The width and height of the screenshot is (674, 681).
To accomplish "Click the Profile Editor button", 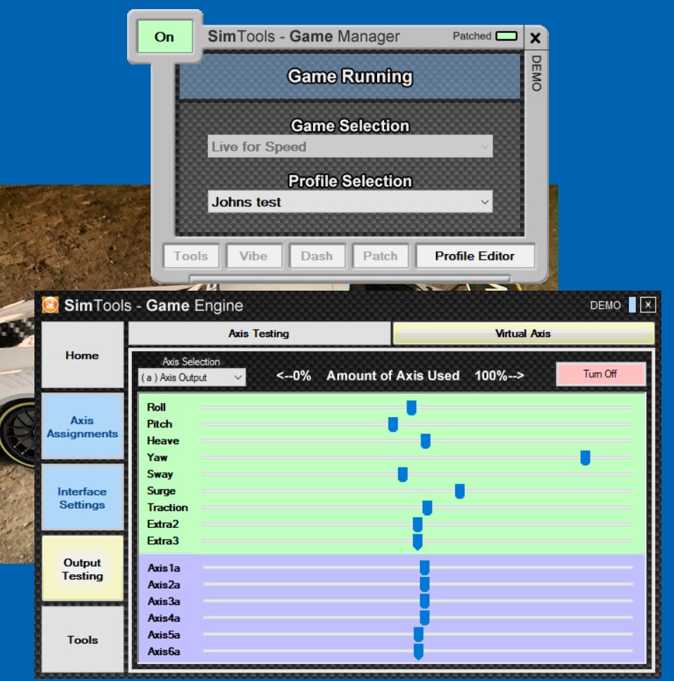I will (x=475, y=256).
